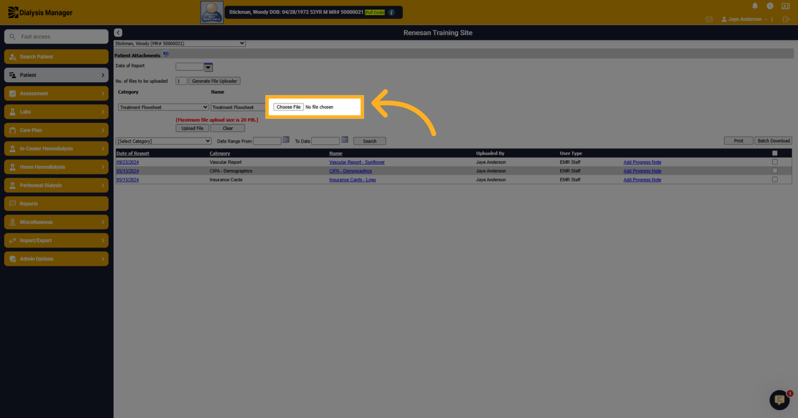Viewport: 798px width, 418px height.
Task: Click the patient photo thumbnail
Action: (212, 12)
